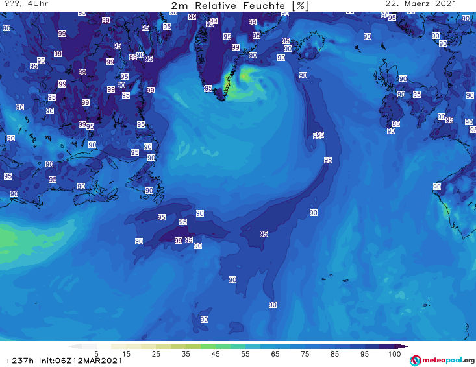Viewport: 476px width, 367px height.
Task: Pick the pale gray arrow end of the color bar
Action: click(75, 346)
